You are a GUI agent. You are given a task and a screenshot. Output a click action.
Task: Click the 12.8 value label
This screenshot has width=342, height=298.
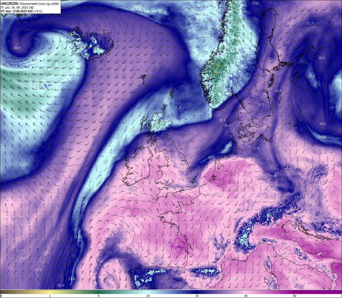tap(211, 158)
